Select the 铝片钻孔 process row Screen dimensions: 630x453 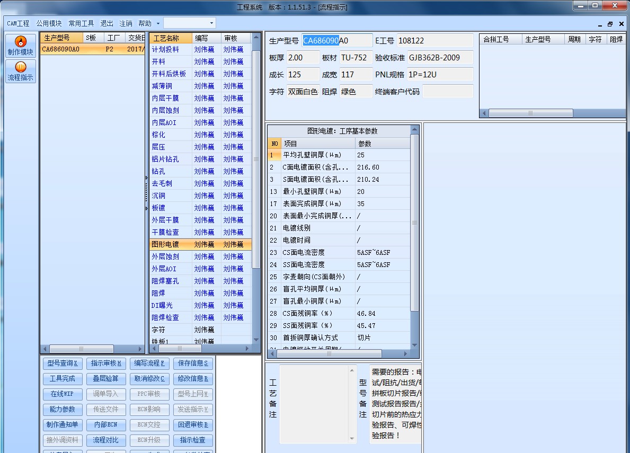(x=200, y=159)
